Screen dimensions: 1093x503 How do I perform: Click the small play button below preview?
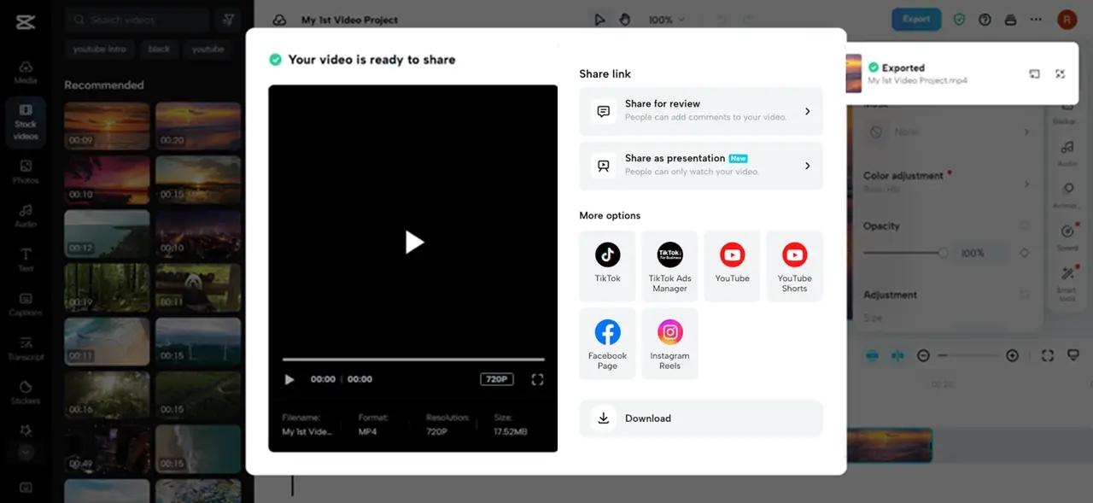pyautogui.click(x=289, y=379)
